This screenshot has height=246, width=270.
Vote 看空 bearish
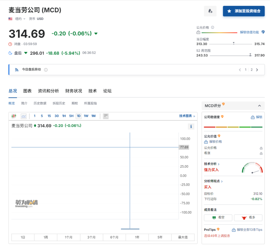click(x=218, y=218)
